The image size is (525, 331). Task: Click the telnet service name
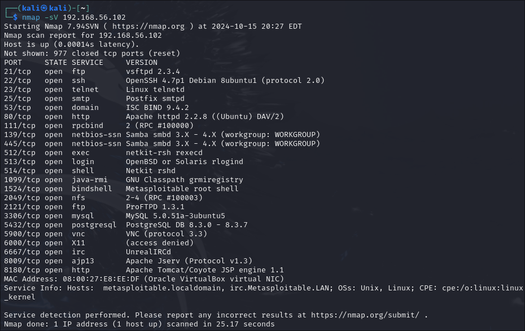click(85, 89)
